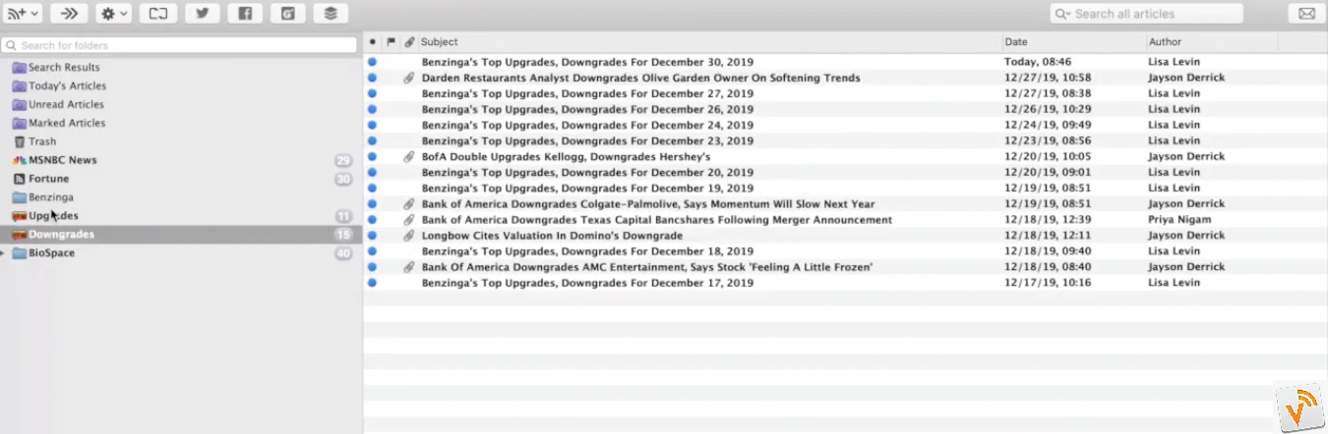Click paperclip icon on BofA Kellogg article
Screen dimensions: 1328x434
pos(409,156)
